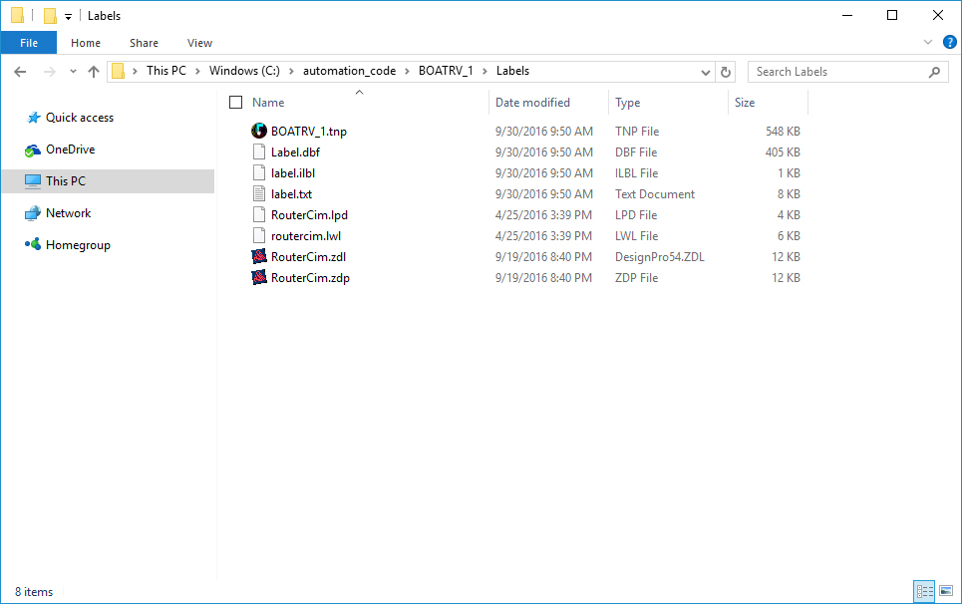Toggle the select all items checkbox
This screenshot has width=962, height=604.
tap(235, 103)
